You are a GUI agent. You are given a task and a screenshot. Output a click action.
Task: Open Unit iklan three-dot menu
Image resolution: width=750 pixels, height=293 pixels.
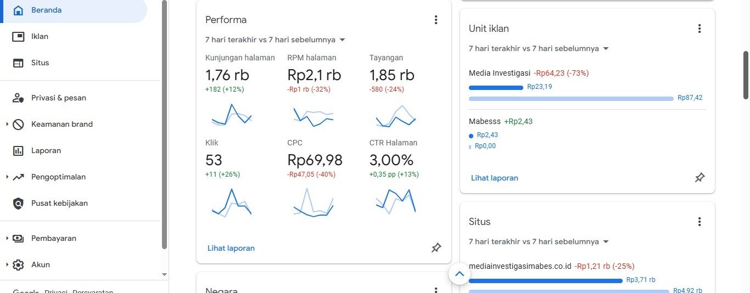[699, 29]
